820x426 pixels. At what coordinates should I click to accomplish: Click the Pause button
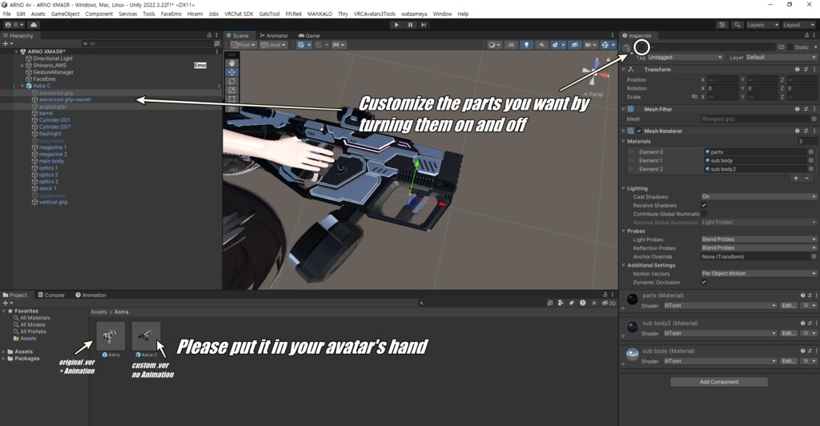point(410,25)
